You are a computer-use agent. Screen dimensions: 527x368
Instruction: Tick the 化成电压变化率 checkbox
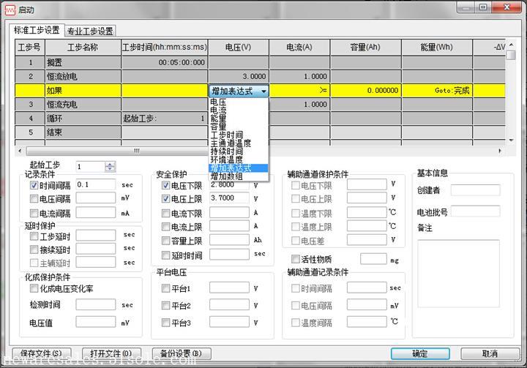34,288
